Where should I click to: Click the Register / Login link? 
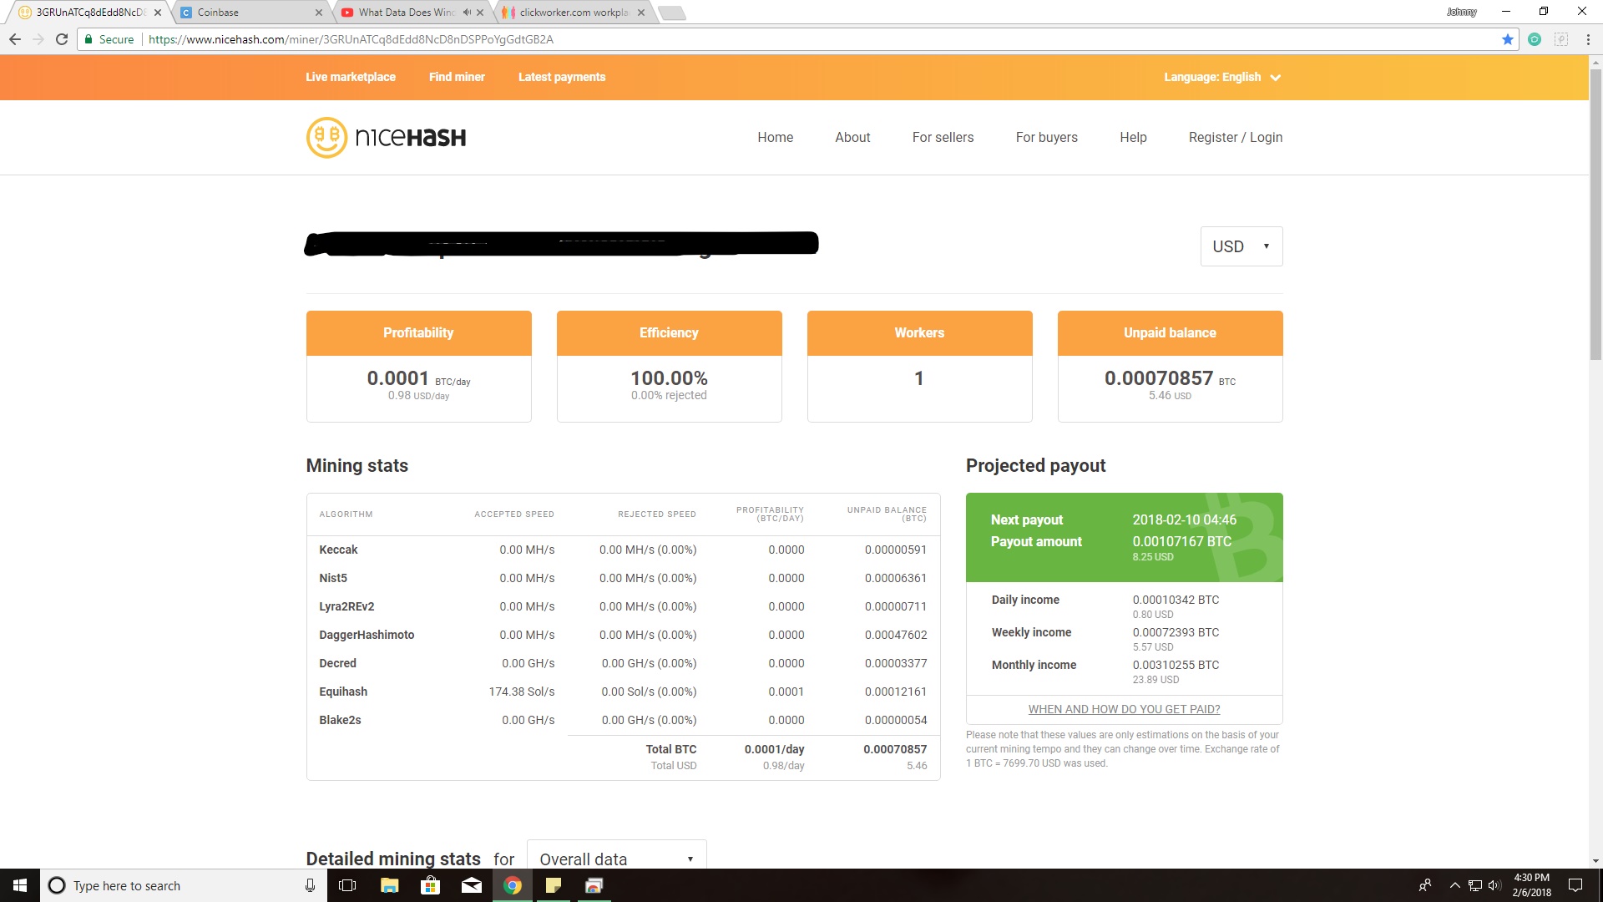tap(1235, 138)
